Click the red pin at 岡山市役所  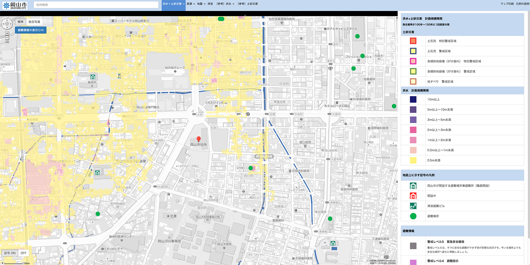[x=198, y=139]
